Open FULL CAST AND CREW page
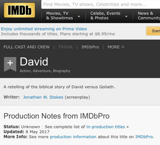 click(27, 47)
